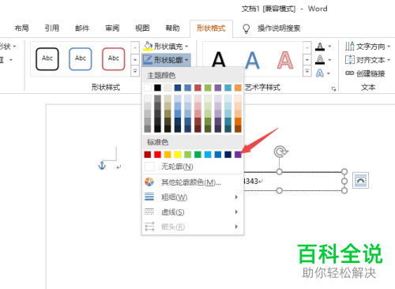Pick the bright red standard color swatch
395x289 pixels.
[157, 154]
